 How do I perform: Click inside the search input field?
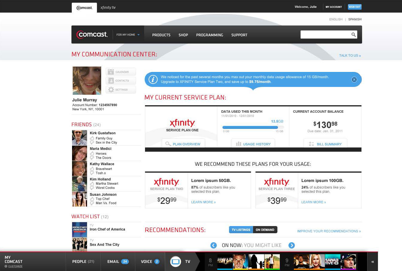click(x=324, y=34)
